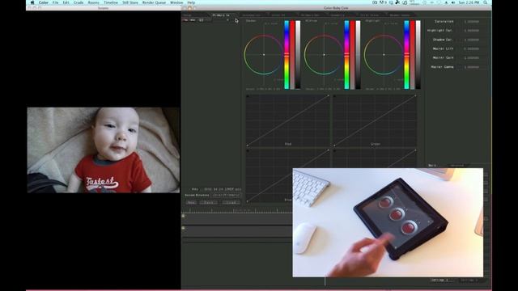The image size is (518, 291).
Task: Toggle the second timeline track lock icon
Action: pos(184,228)
